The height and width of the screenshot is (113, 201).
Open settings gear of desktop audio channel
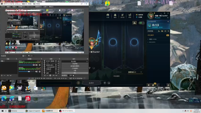[x=40, y=72]
